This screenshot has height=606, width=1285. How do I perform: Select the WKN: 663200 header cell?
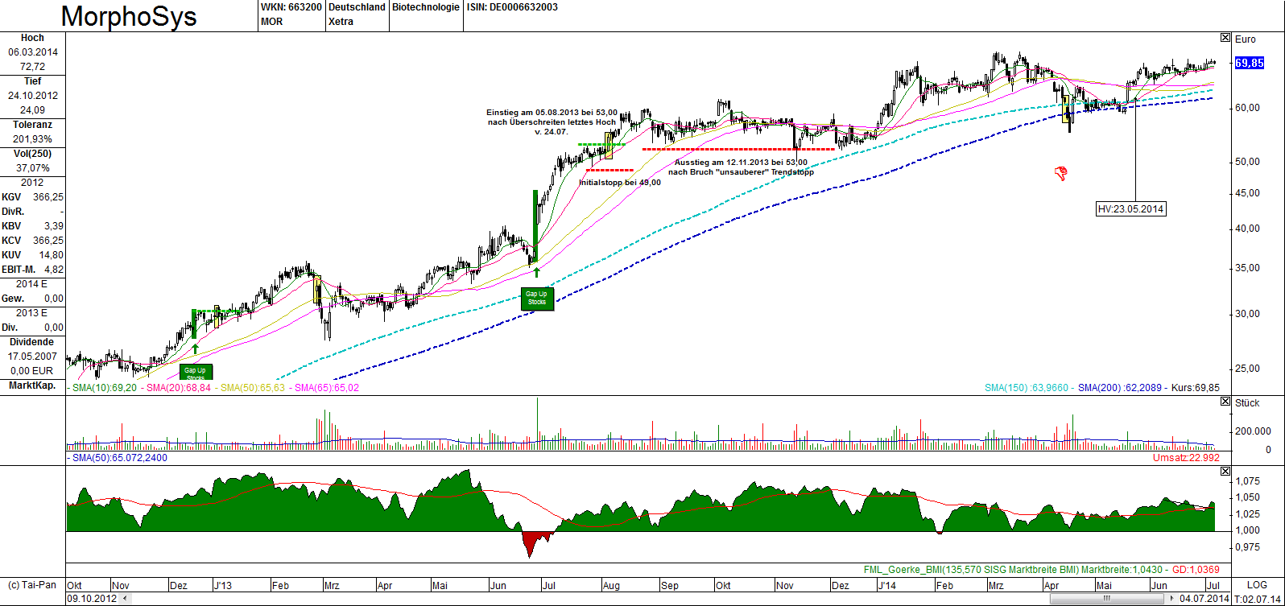291,7
